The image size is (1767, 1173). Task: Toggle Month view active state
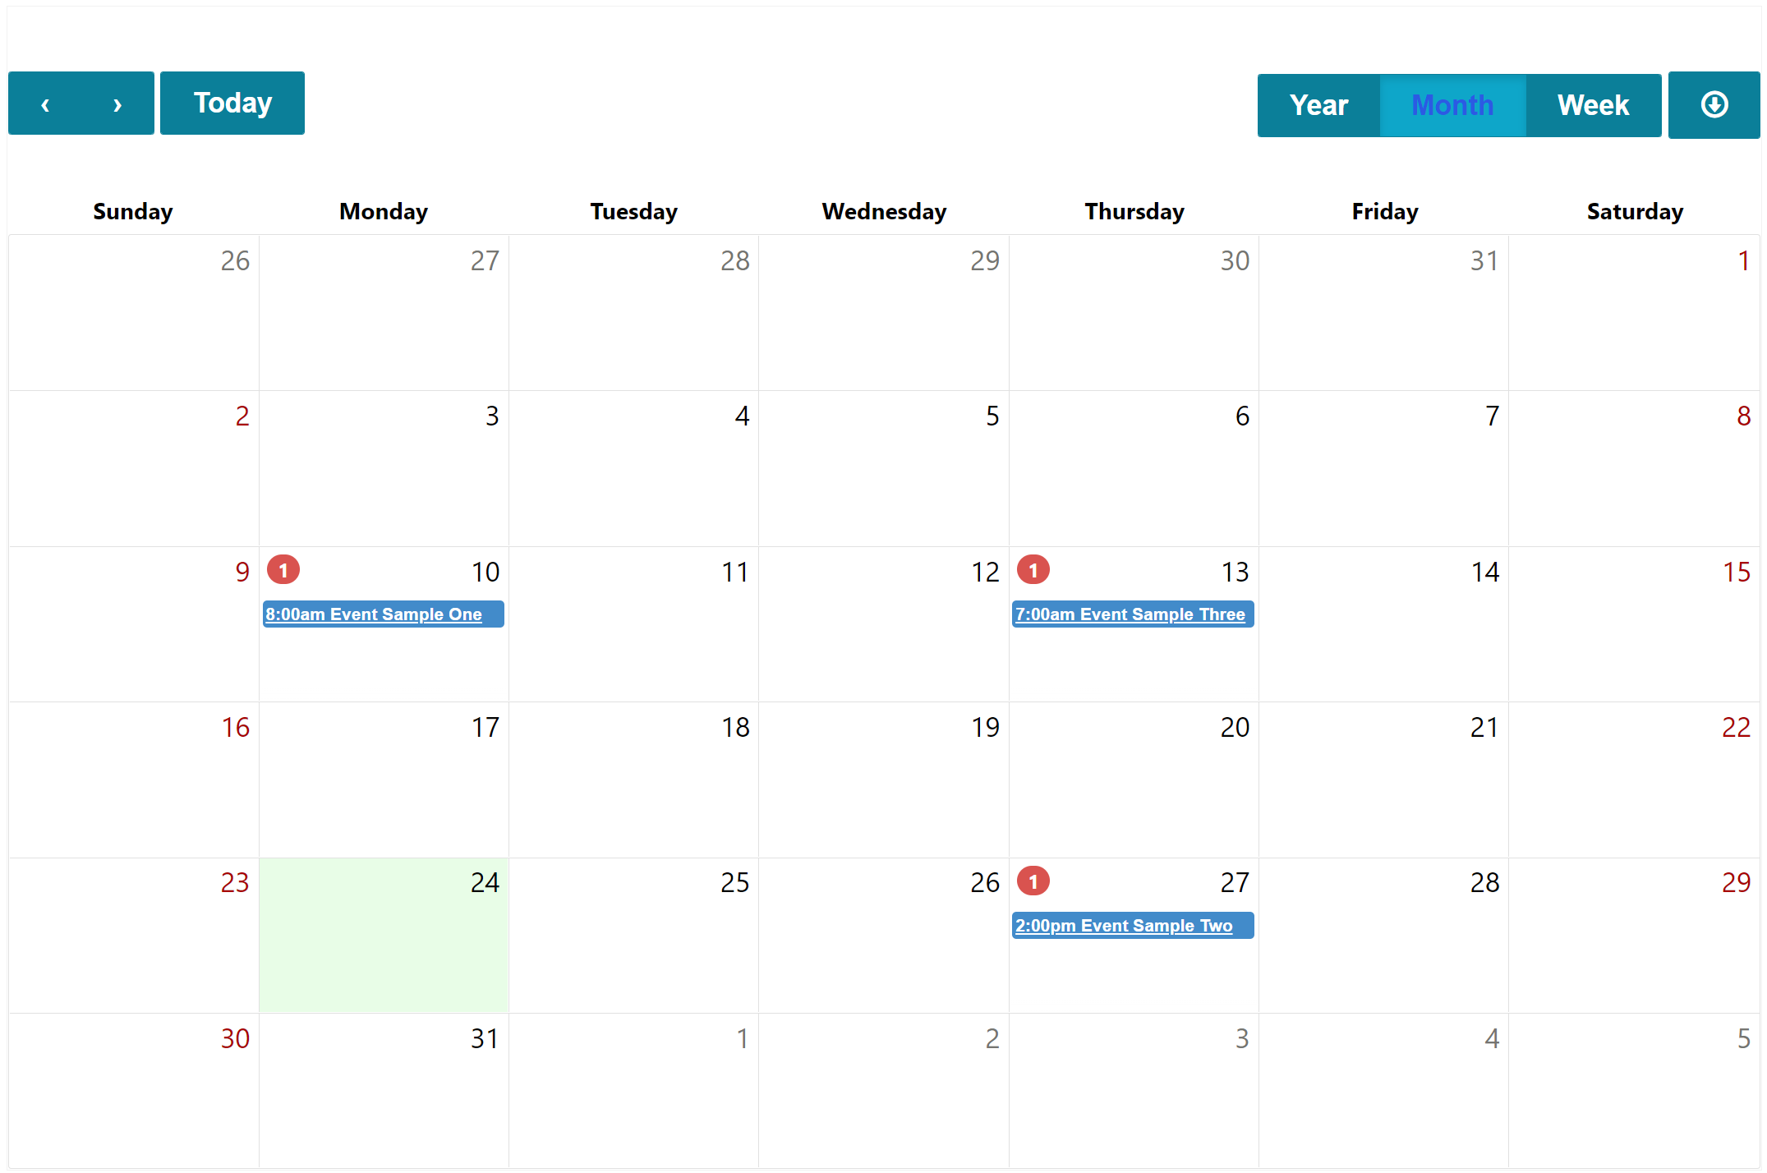tap(1452, 105)
